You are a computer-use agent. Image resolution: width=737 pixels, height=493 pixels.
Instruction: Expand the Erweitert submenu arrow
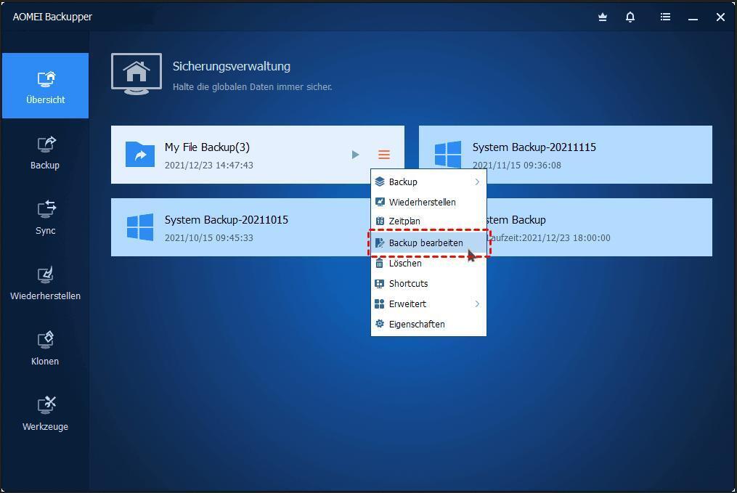[477, 303]
